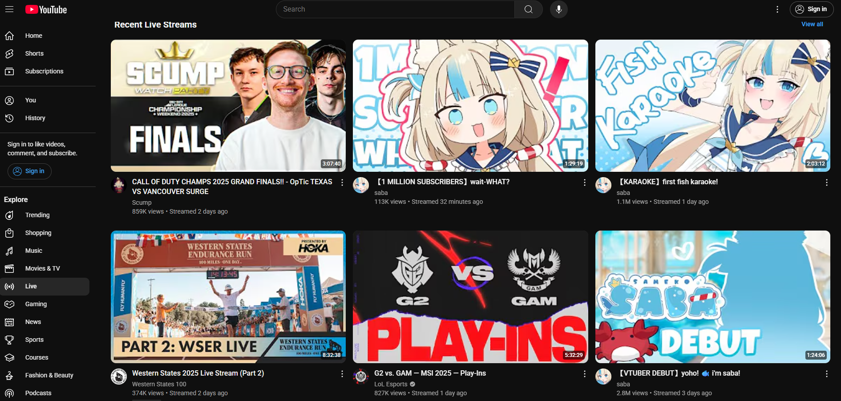
Task: Open action menu for 1 Million Subscribers video
Action: click(584, 182)
